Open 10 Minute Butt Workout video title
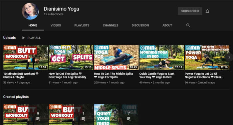Image resolution: width=233 pixels, height=125 pixels. tap(21, 75)
